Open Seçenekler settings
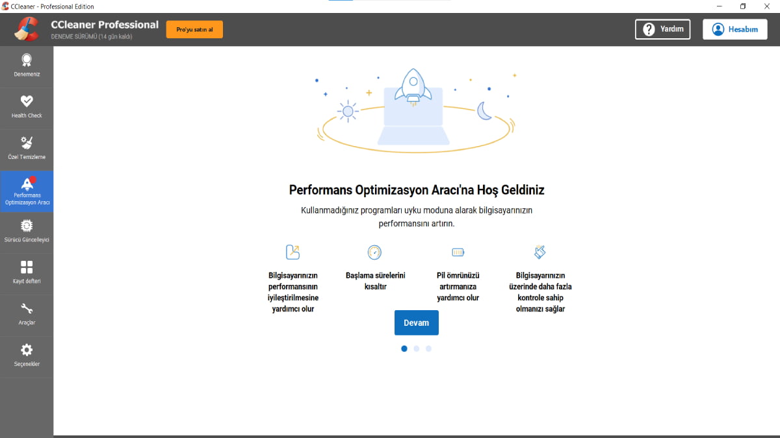Screen dimensions: 780x438 27,356
